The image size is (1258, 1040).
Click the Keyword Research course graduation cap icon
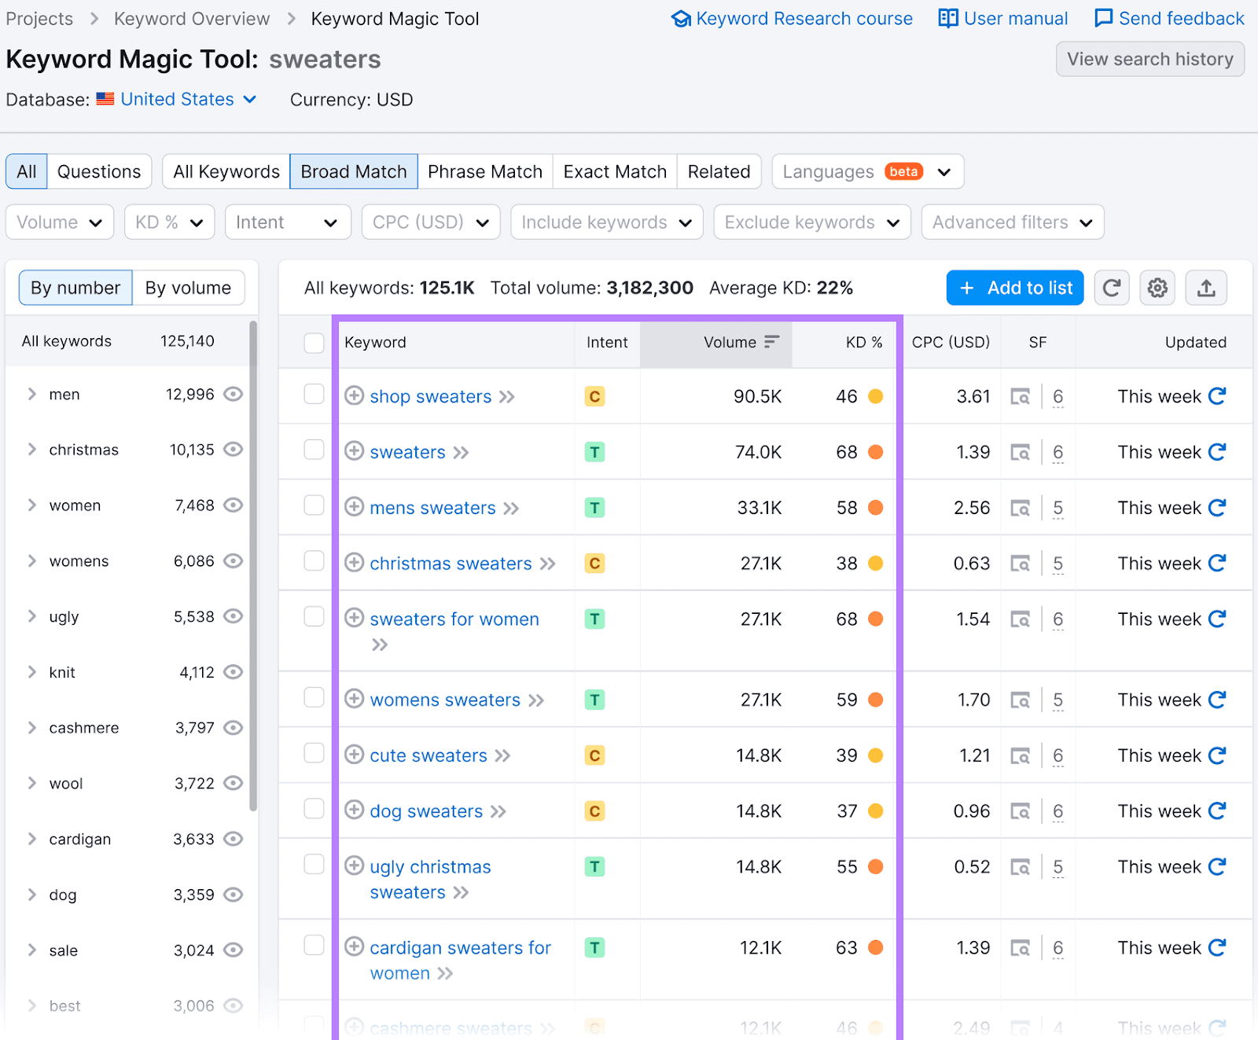(681, 18)
